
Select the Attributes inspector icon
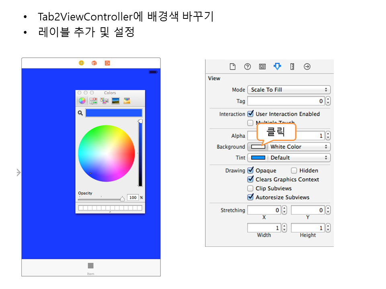coord(277,67)
